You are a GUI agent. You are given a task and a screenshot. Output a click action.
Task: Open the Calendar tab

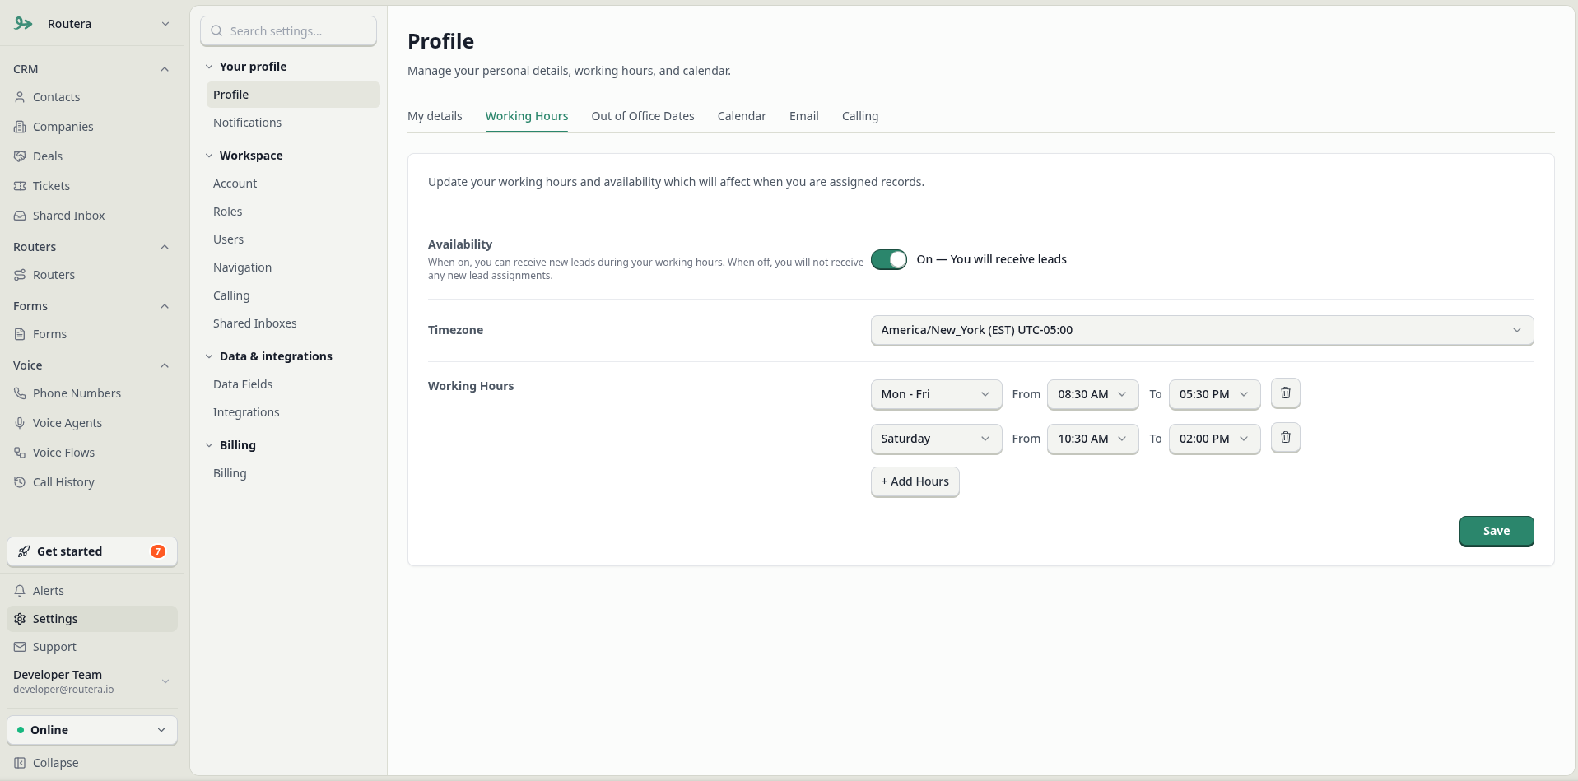click(x=742, y=116)
